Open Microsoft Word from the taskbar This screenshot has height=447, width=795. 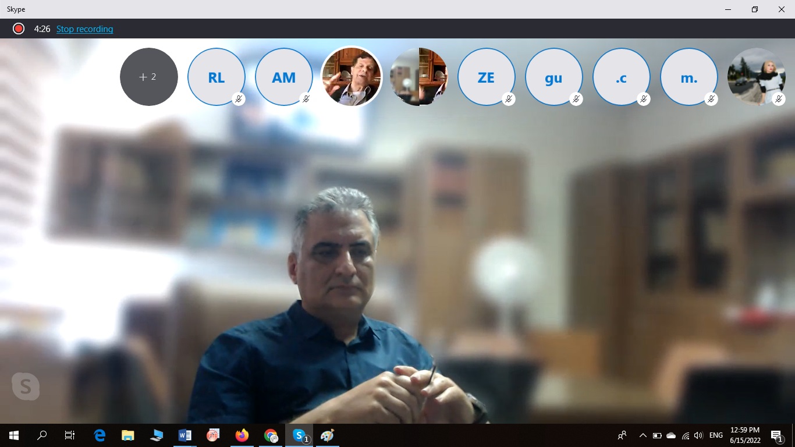click(x=184, y=435)
